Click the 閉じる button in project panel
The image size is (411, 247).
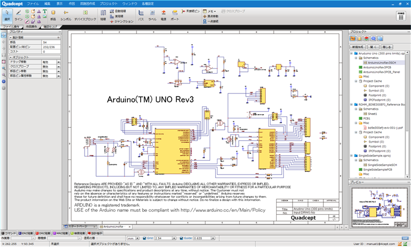coord(387,47)
